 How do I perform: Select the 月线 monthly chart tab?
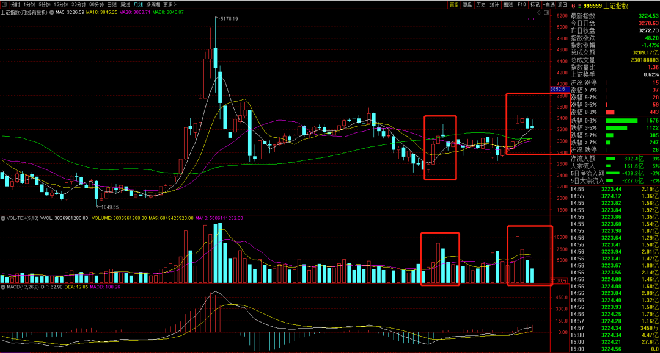tap(138, 5)
